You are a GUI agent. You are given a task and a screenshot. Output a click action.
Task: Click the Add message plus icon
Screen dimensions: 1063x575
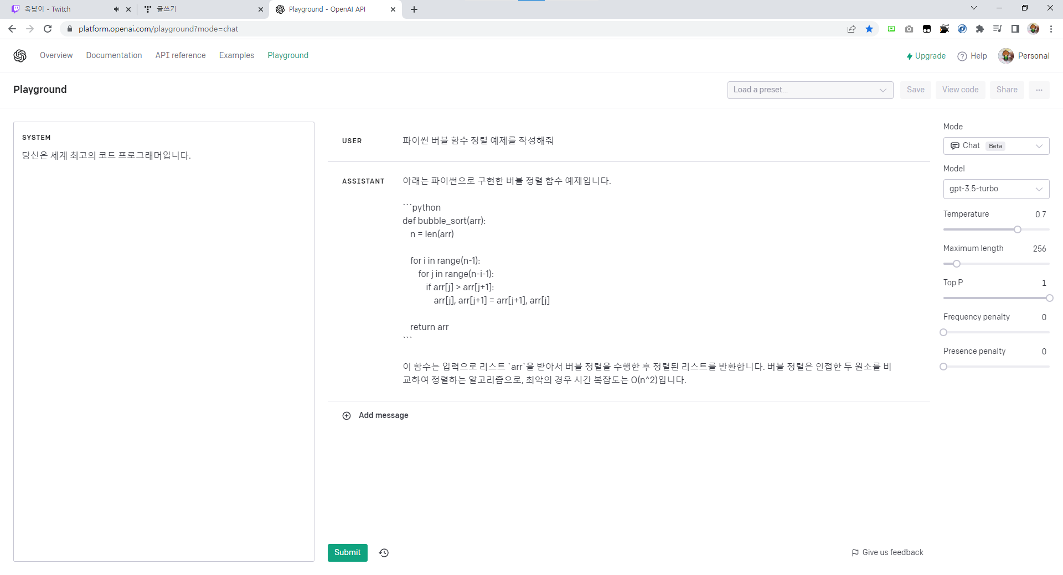[347, 416]
